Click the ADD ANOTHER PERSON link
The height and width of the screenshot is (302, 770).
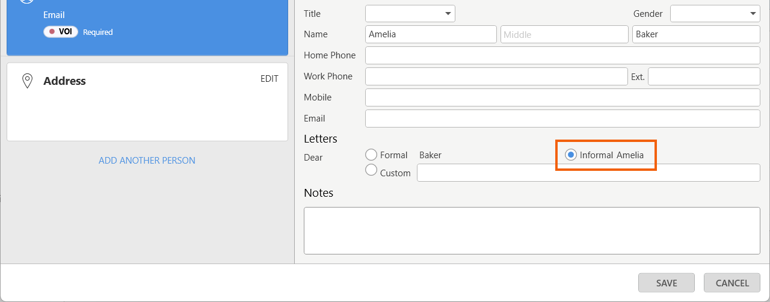pyautogui.click(x=147, y=161)
